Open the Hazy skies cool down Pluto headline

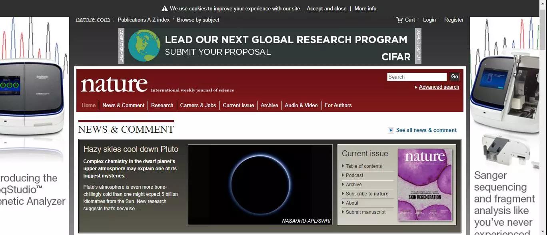[x=131, y=149]
